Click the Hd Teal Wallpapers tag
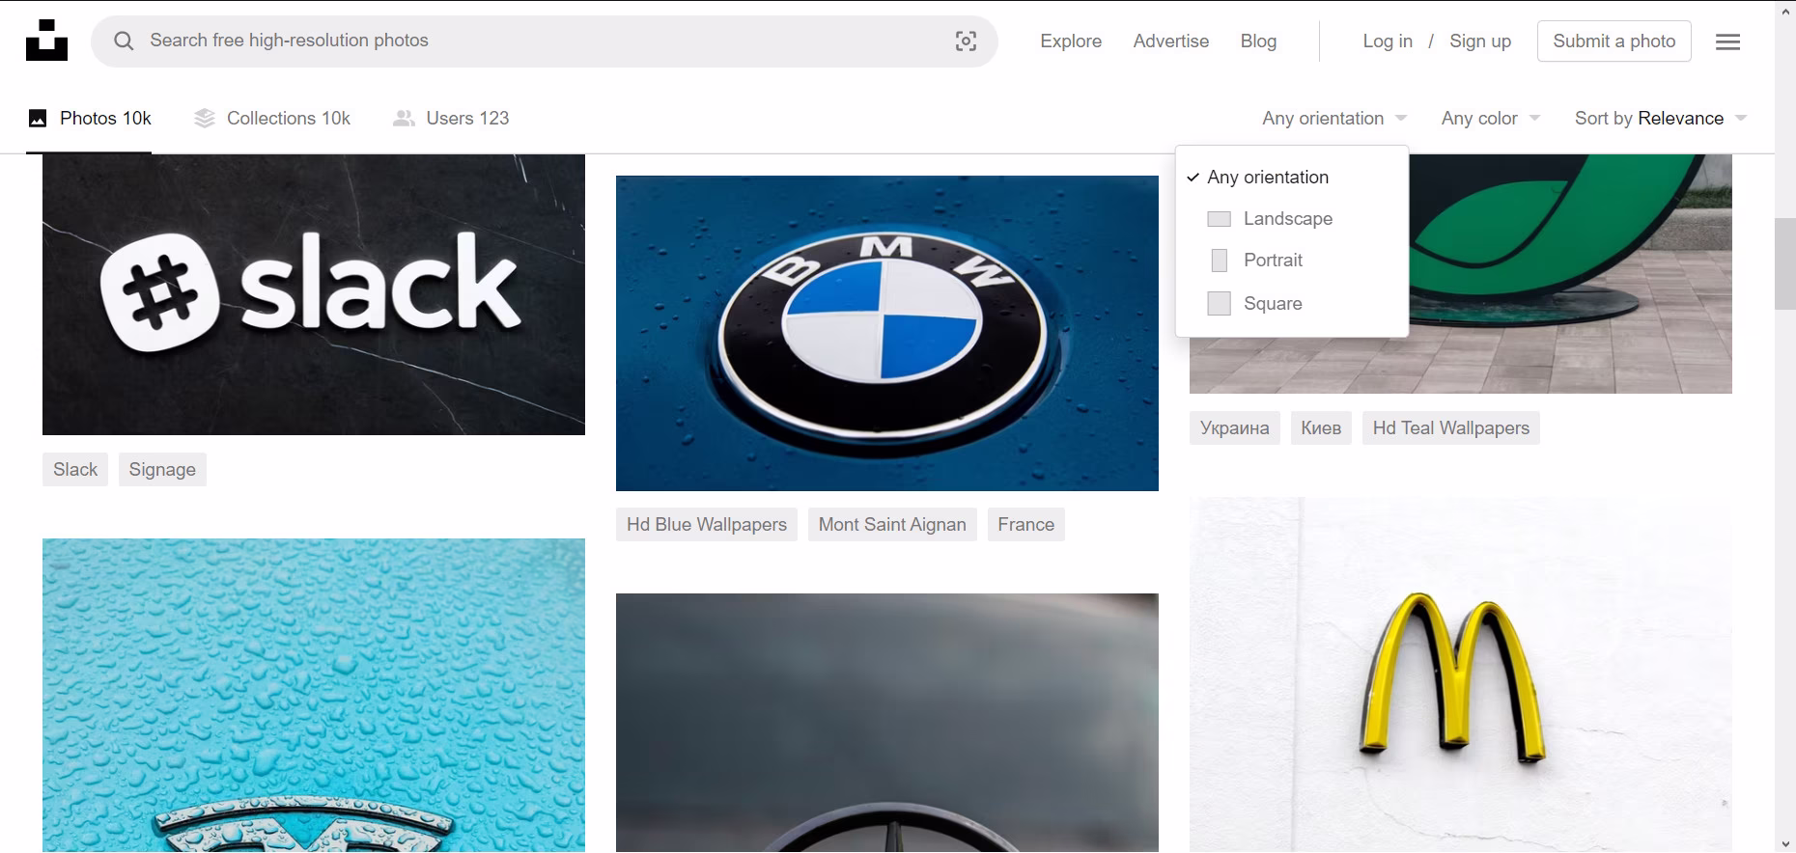 1451,428
